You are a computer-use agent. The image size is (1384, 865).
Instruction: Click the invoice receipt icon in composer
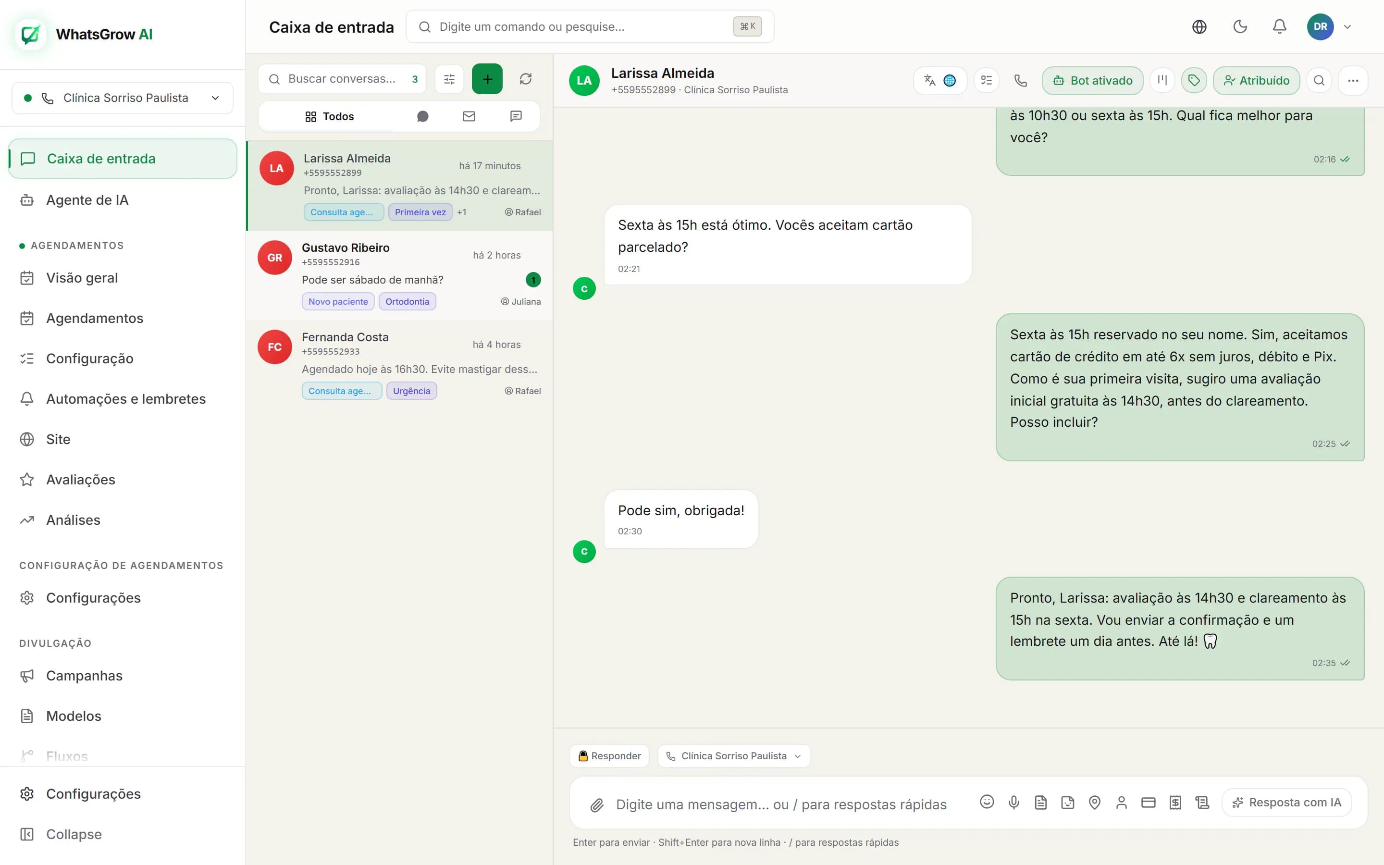(1174, 802)
